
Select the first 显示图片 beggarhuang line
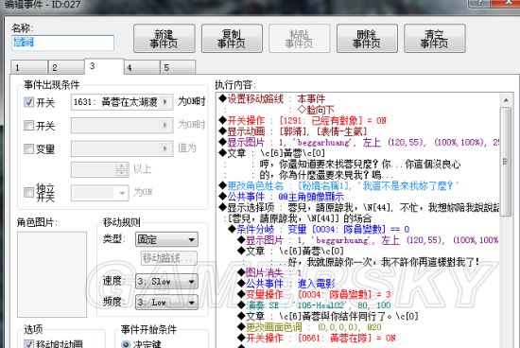[x=359, y=142]
